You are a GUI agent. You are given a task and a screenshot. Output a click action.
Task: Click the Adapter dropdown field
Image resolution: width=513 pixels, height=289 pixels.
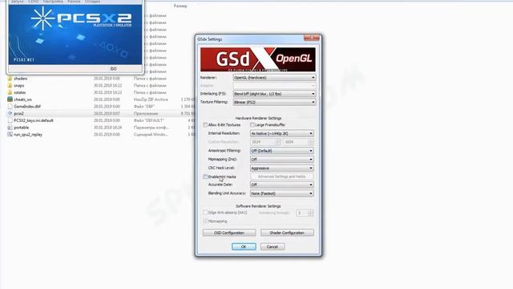274,86
